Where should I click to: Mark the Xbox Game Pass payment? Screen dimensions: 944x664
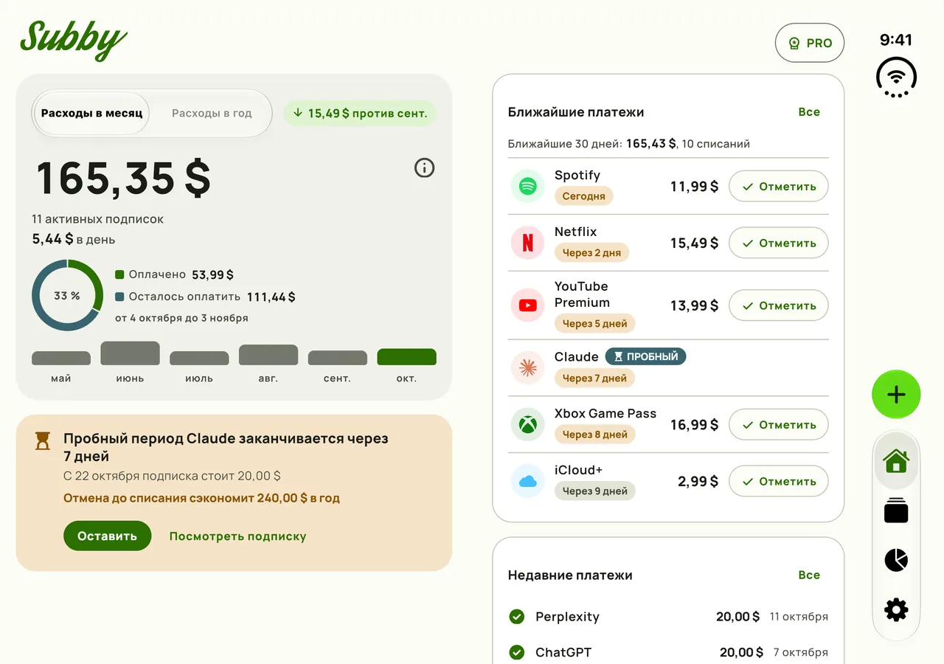click(x=778, y=425)
